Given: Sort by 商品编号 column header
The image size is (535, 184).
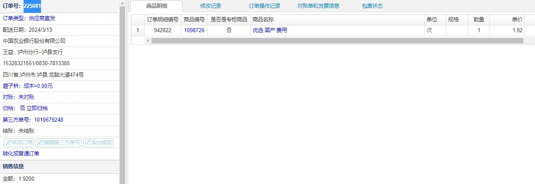Looking at the screenshot, I should coord(194,19).
